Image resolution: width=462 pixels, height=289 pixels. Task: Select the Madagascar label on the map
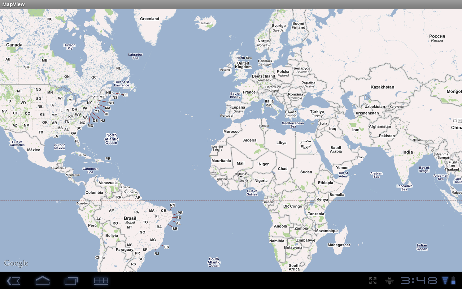[x=339, y=245]
